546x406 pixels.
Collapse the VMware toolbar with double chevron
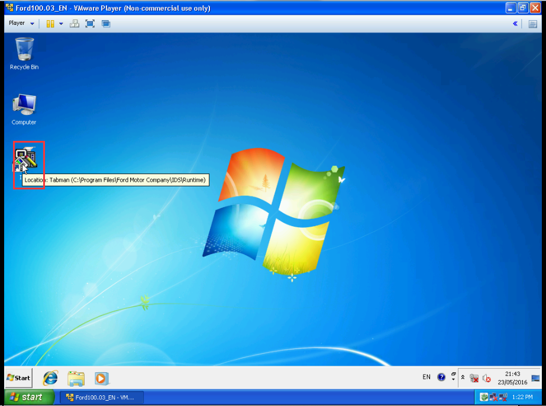515,24
